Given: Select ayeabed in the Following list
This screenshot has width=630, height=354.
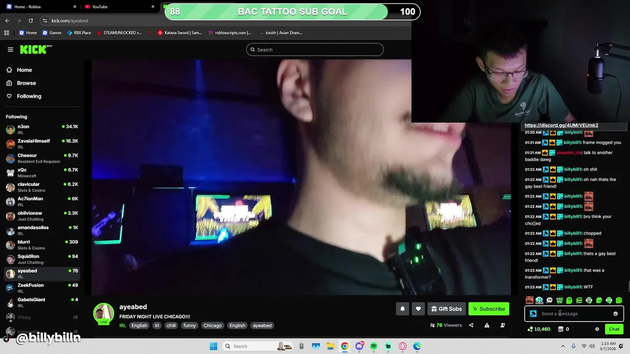Looking at the screenshot, I should [x=42, y=273].
